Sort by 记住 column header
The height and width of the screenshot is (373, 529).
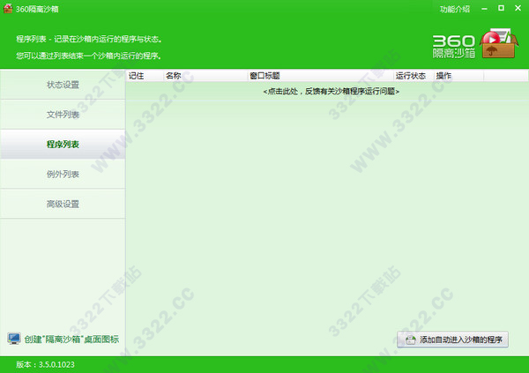click(x=145, y=76)
